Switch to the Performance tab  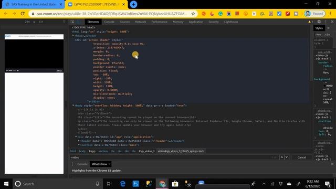159,22
